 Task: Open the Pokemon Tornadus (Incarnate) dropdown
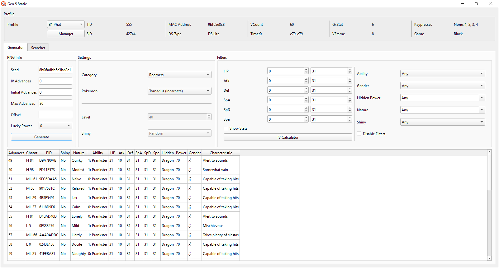tap(179, 91)
